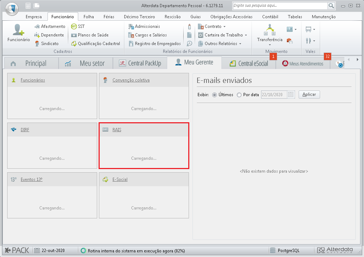
Task: Open the Eventos 13º link
Action: click(x=31, y=180)
